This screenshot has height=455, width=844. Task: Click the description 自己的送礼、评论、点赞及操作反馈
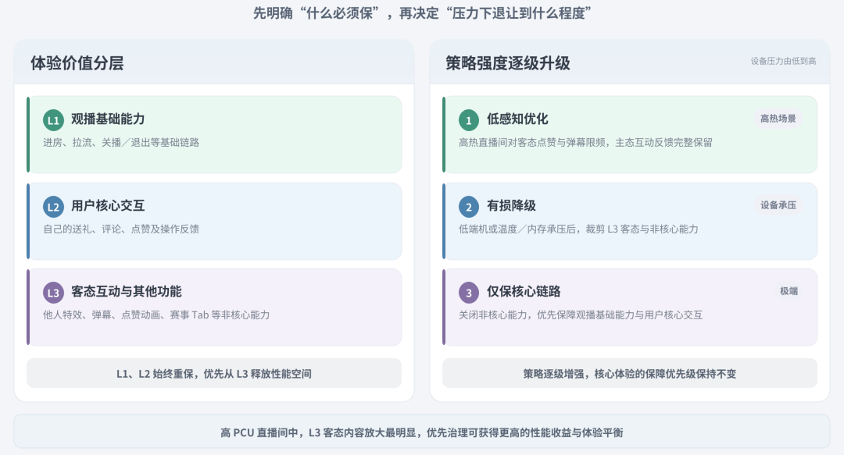point(121,229)
